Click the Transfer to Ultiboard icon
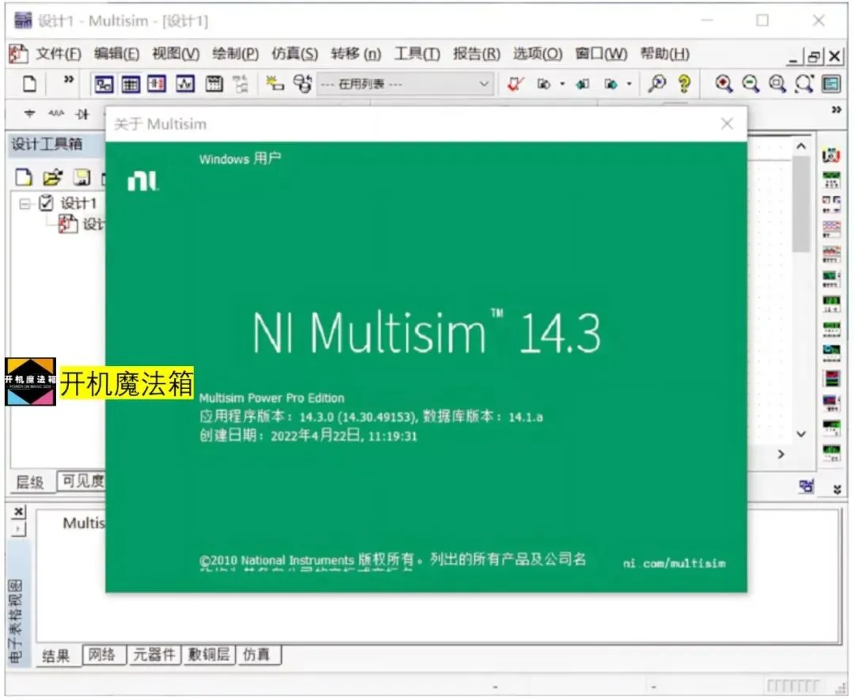The image size is (855, 699). 544,84
